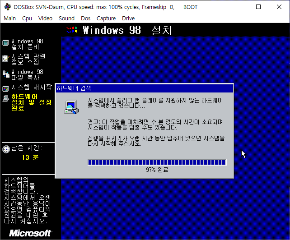This screenshot has height=240, width=290.
Task: Close the DOSBox window
Action: tap(279, 7)
